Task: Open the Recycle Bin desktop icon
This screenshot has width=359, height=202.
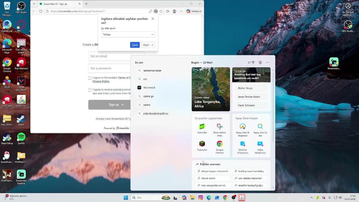Action: pos(7,9)
